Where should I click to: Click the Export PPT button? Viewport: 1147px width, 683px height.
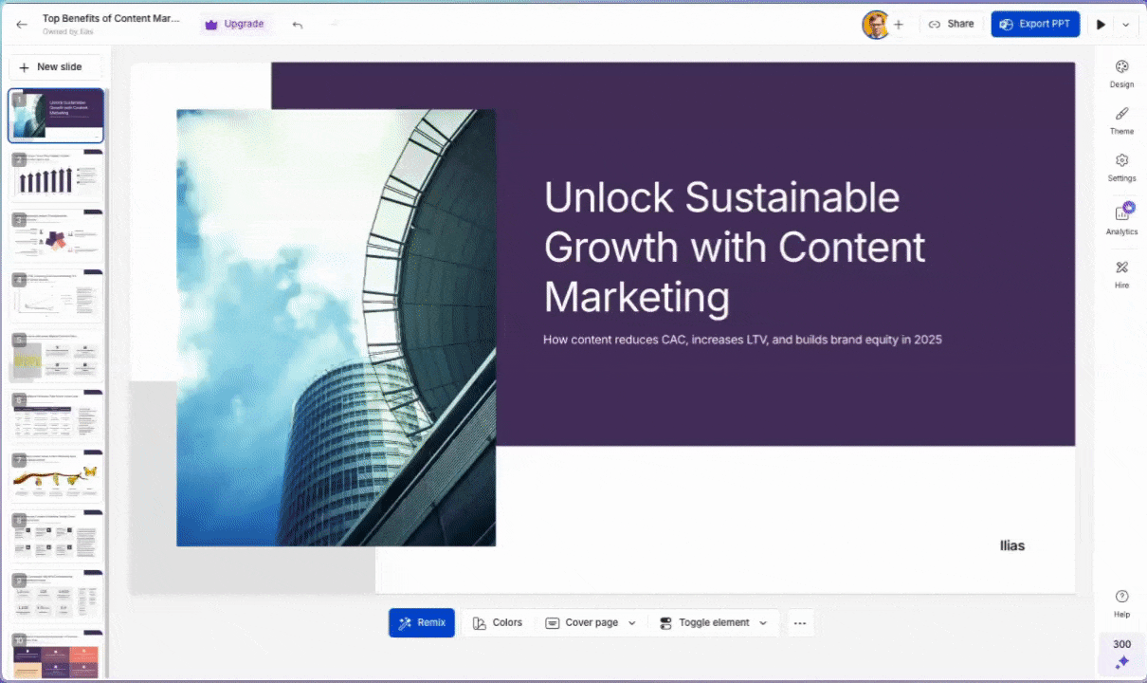1035,25
